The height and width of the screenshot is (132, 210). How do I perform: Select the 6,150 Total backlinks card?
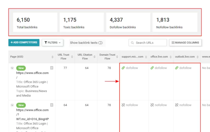35,22
